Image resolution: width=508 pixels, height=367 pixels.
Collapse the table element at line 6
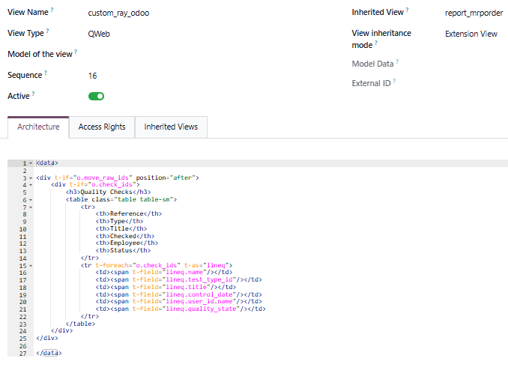(30, 200)
